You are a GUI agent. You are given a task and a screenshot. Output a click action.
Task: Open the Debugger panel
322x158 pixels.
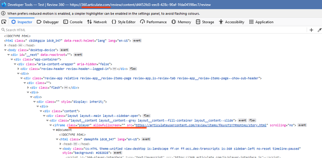(x=48, y=22)
